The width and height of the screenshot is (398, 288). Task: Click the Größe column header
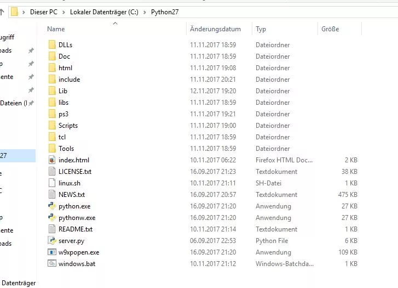point(330,29)
